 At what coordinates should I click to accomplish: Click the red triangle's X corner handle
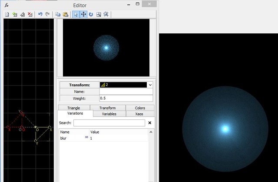[x=8, y=127]
